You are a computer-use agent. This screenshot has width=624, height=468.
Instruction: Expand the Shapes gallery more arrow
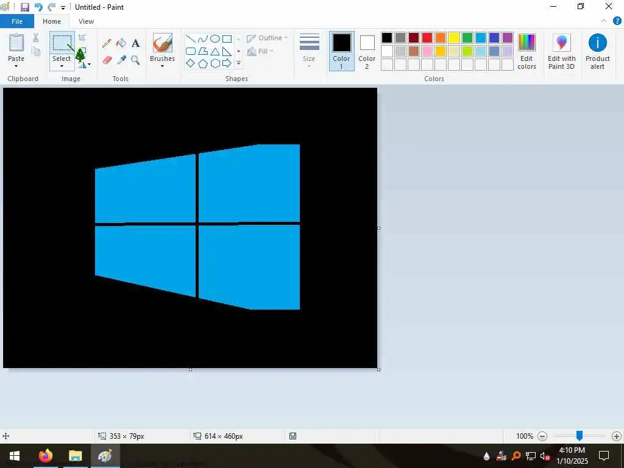238,63
